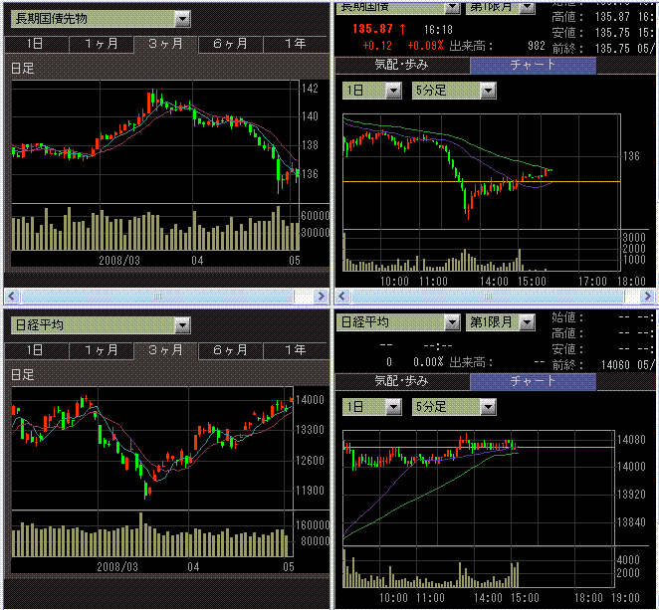659x610 pixels.
Task: Click left scroll arrow under 長期国債先物 chart
Action: pyautogui.click(x=11, y=297)
